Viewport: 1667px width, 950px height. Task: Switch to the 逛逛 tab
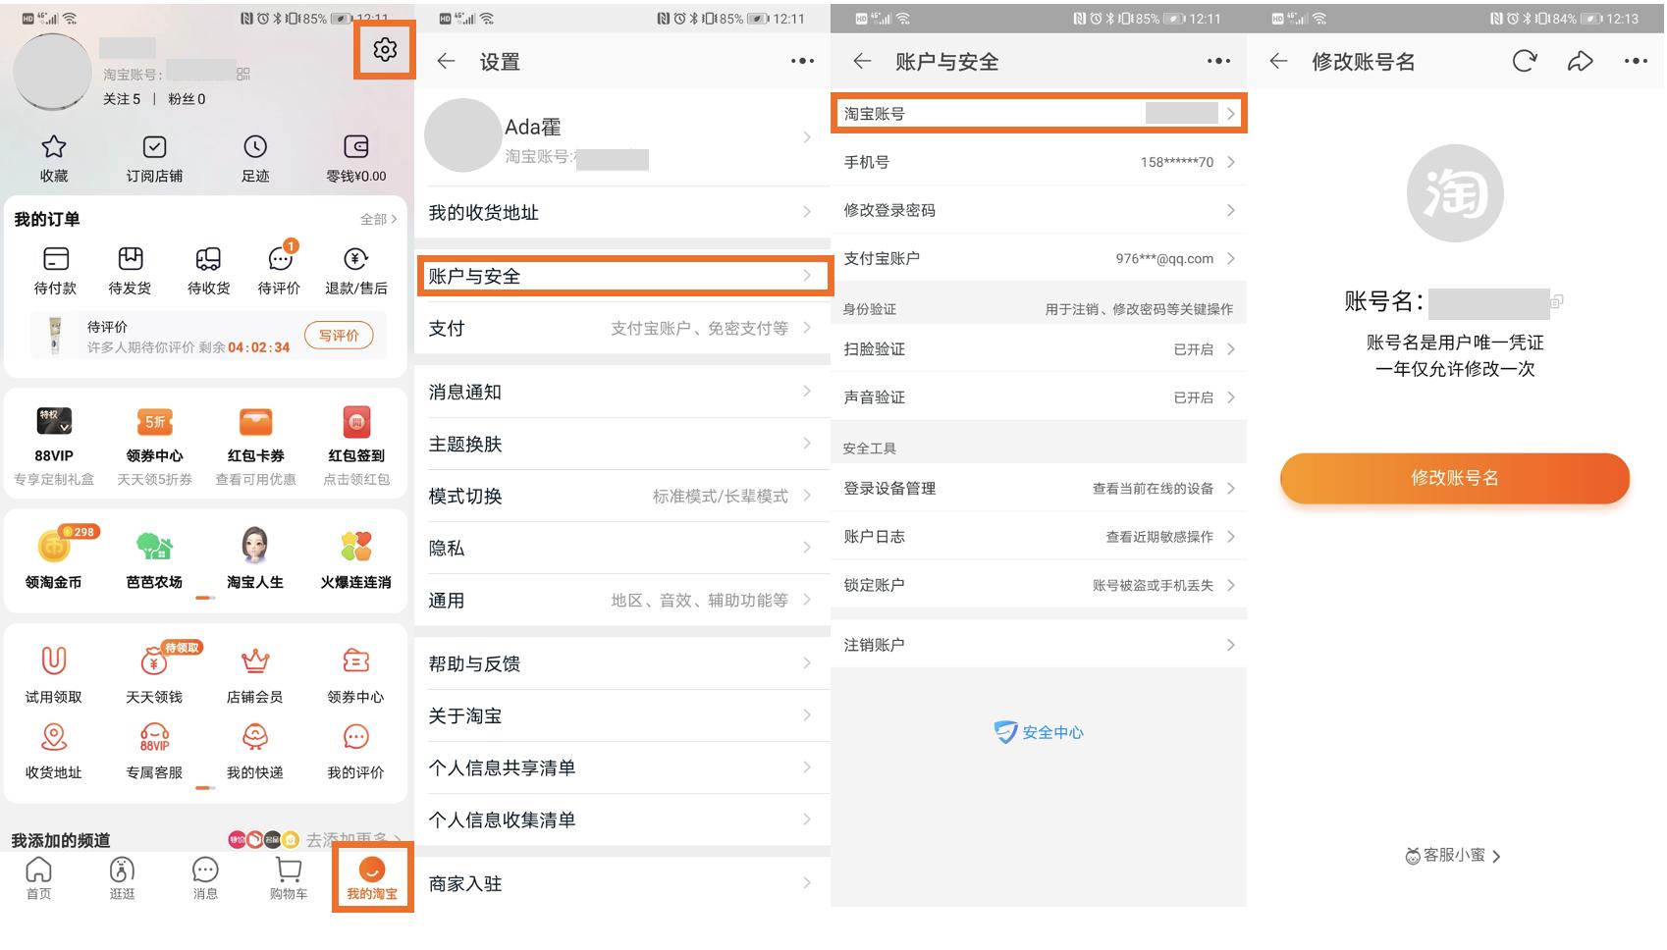121,876
